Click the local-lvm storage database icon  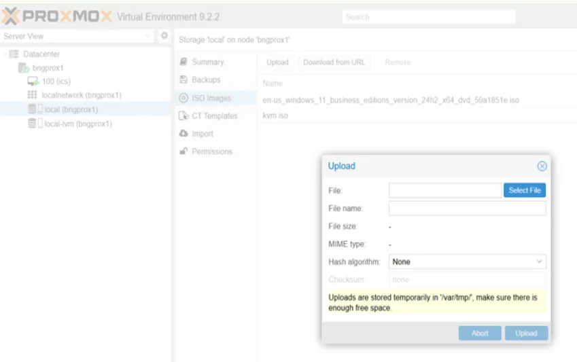pyautogui.click(x=32, y=124)
